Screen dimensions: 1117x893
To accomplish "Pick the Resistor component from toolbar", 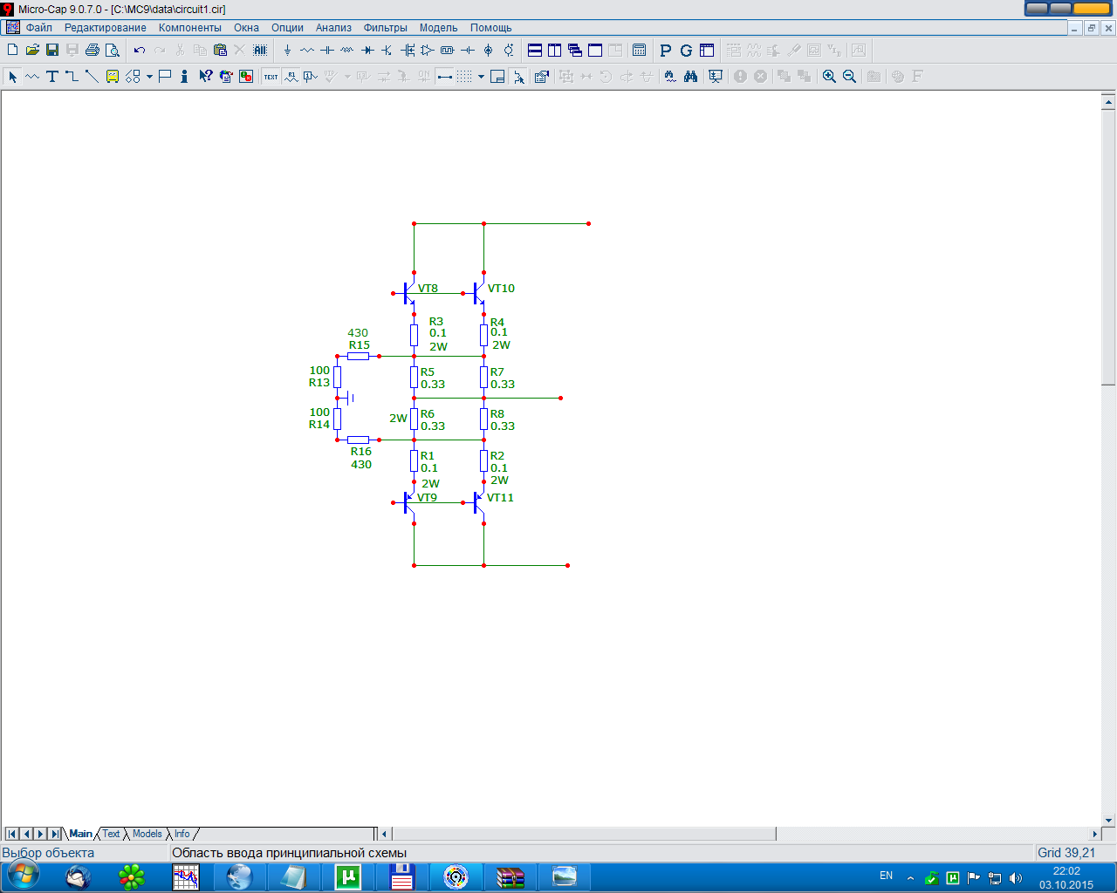I will click(x=307, y=51).
